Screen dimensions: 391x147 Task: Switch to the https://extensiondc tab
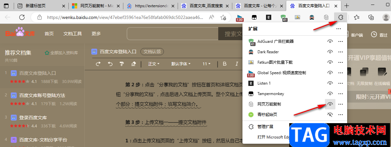coord(151,6)
